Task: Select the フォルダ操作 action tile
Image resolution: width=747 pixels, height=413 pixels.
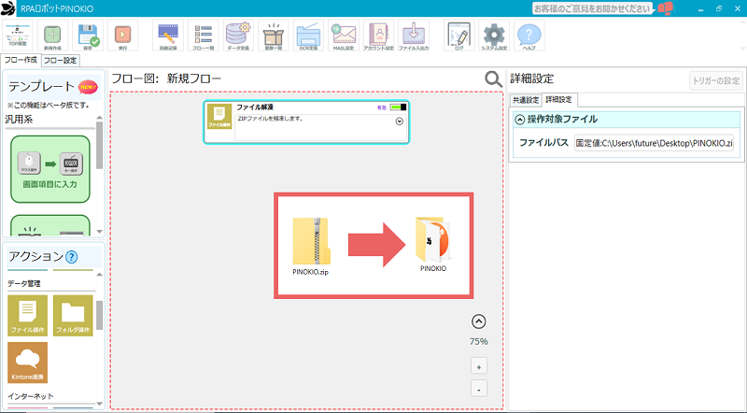Action: [73, 315]
